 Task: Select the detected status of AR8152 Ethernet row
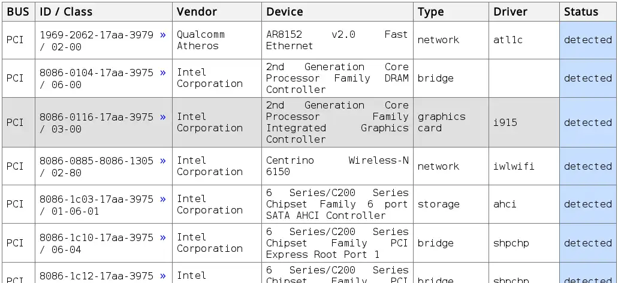tap(587, 40)
